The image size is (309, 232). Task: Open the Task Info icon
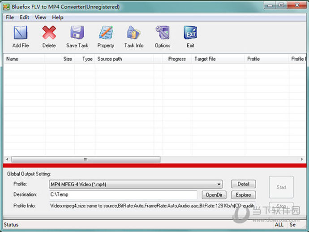pos(134,33)
